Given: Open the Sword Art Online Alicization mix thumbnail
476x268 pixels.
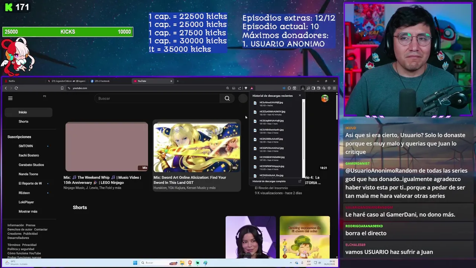Looking at the screenshot, I should 197,147.
